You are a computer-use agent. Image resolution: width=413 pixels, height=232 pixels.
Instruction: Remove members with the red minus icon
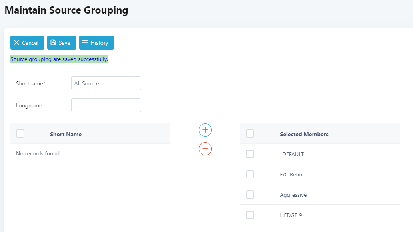click(205, 149)
